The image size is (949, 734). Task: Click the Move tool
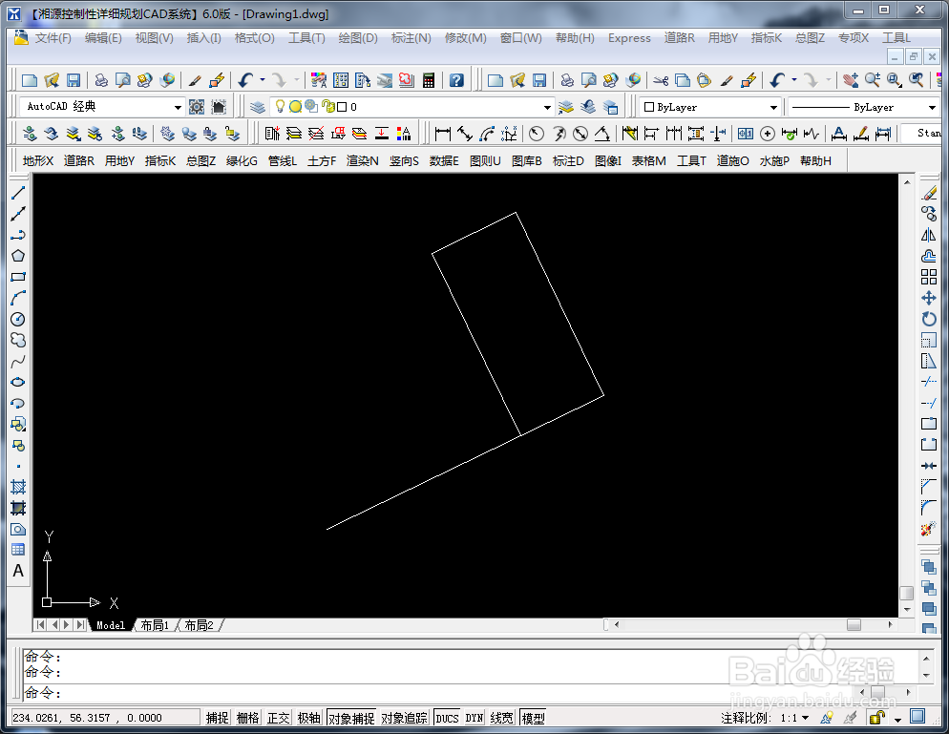tap(929, 298)
